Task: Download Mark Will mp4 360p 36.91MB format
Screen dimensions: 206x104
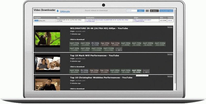Action: 74,71
